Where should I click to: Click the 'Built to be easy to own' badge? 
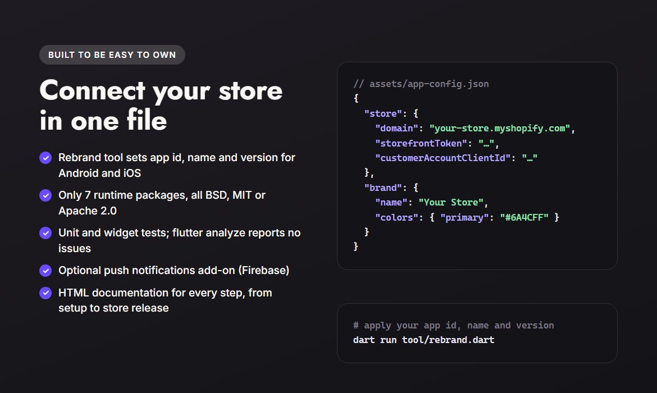[x=112, y=55]
